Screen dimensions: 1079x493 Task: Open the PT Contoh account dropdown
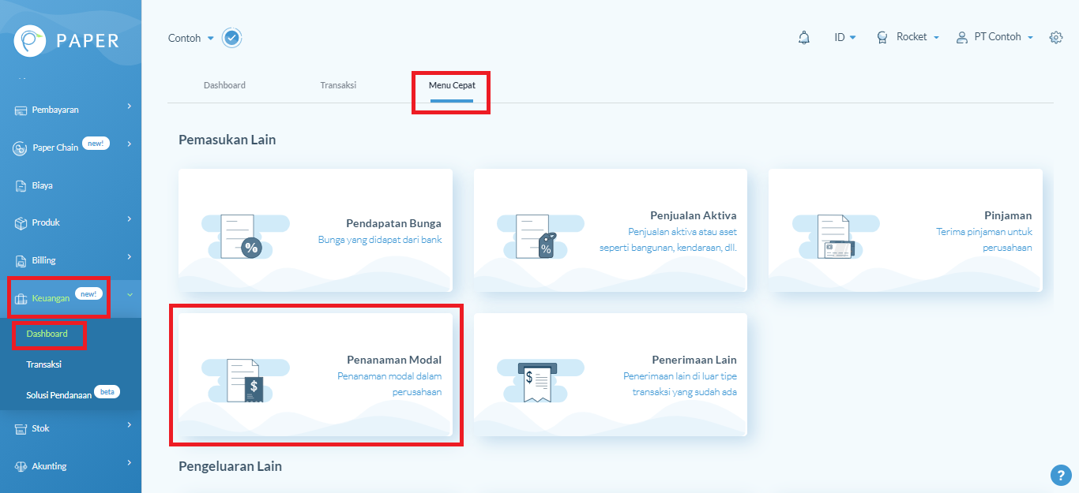pos(995,37)
